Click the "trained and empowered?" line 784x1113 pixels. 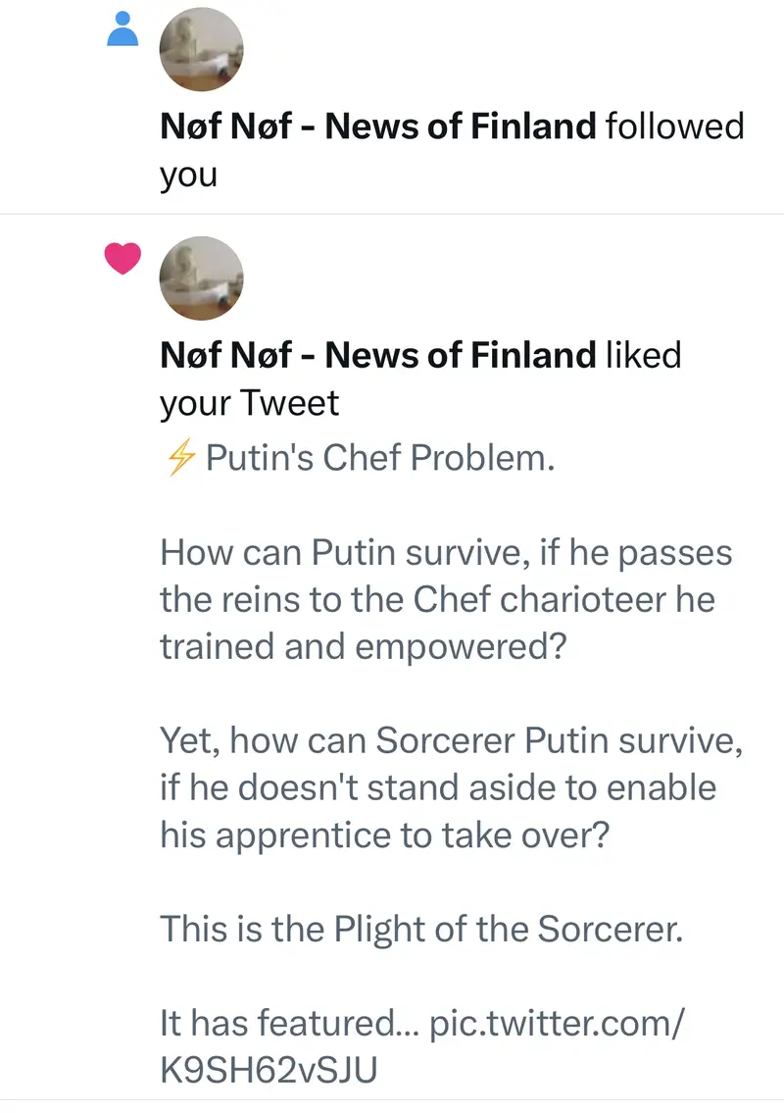(x=363, y=648)
